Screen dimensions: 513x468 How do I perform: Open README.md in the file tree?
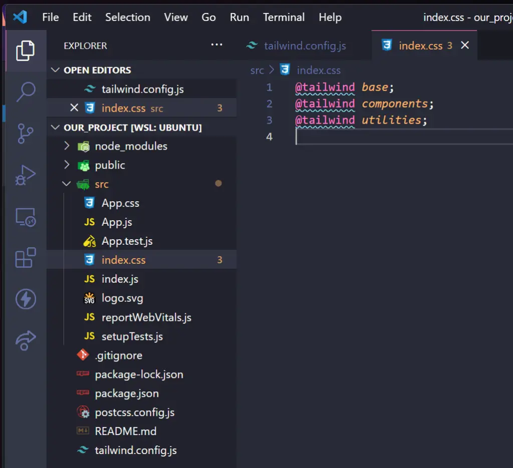pos(142,431)
